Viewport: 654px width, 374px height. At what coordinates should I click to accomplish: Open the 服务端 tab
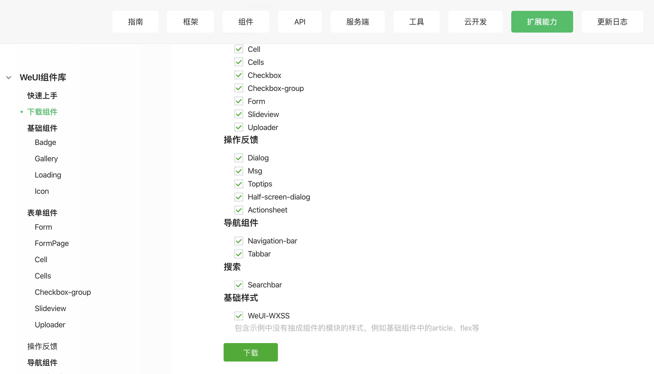357,21
